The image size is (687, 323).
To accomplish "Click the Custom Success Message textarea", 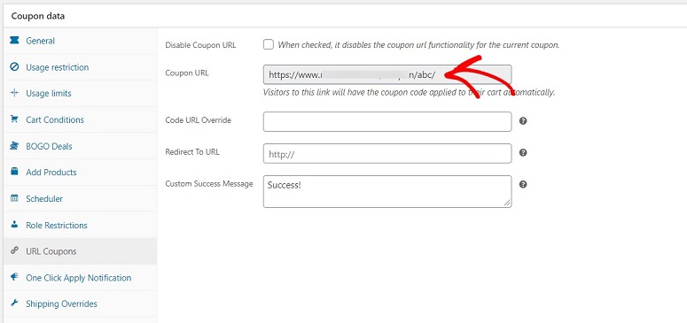I will pyautogui.click(x=387, y=191).
